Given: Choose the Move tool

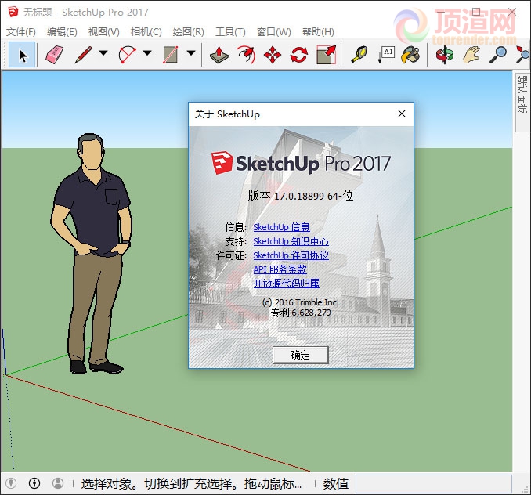Looking at the screenshot, I should point(273,55).
